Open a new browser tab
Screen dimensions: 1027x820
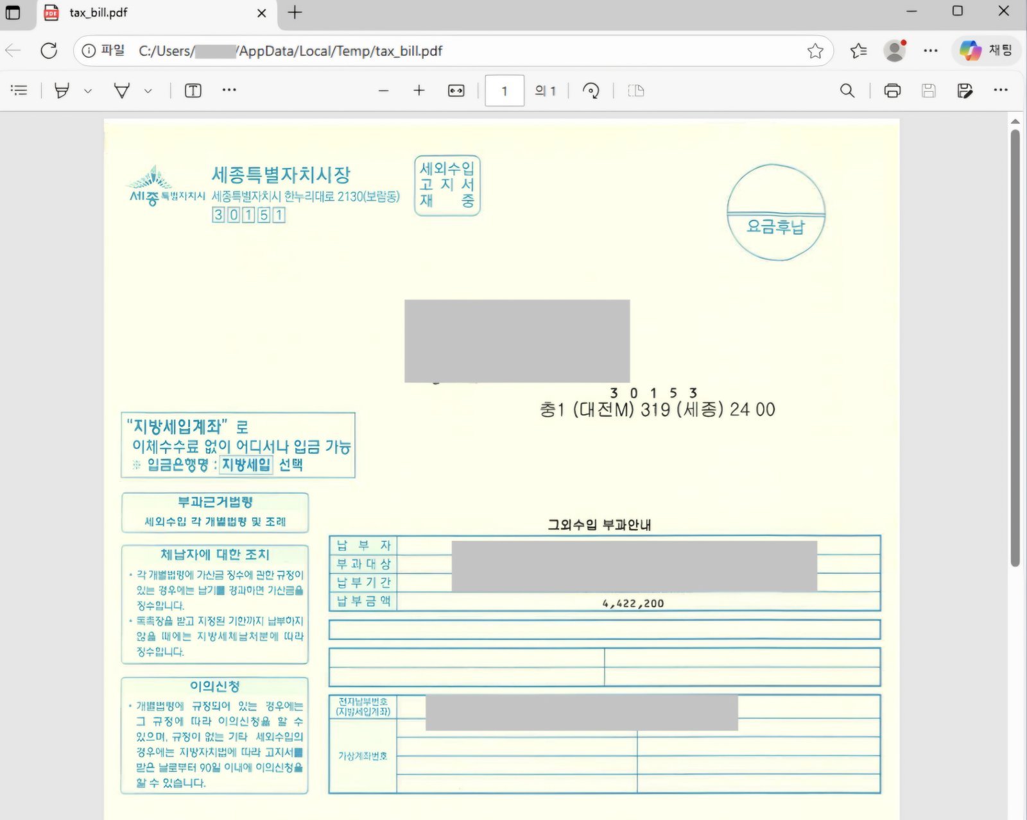[295, 13]
